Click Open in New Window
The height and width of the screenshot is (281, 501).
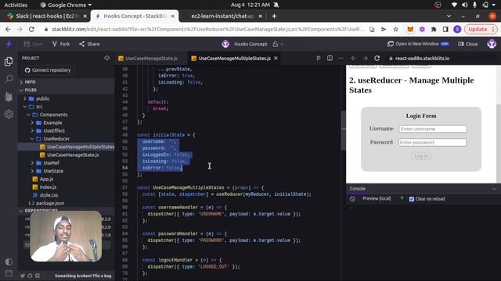point(418,44)
